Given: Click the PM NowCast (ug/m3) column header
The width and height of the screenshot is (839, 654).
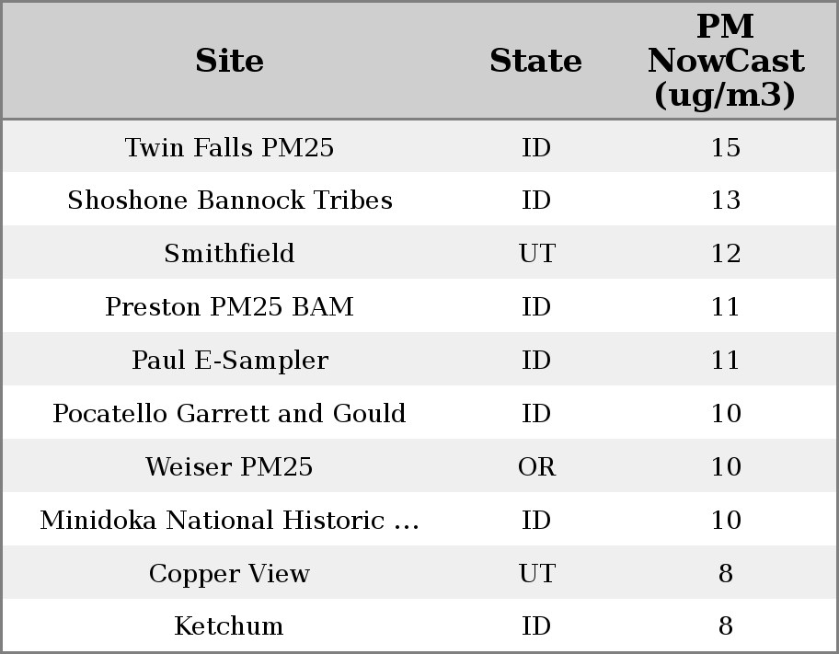Looking at the screenshot, I should [x=725, y=61].
